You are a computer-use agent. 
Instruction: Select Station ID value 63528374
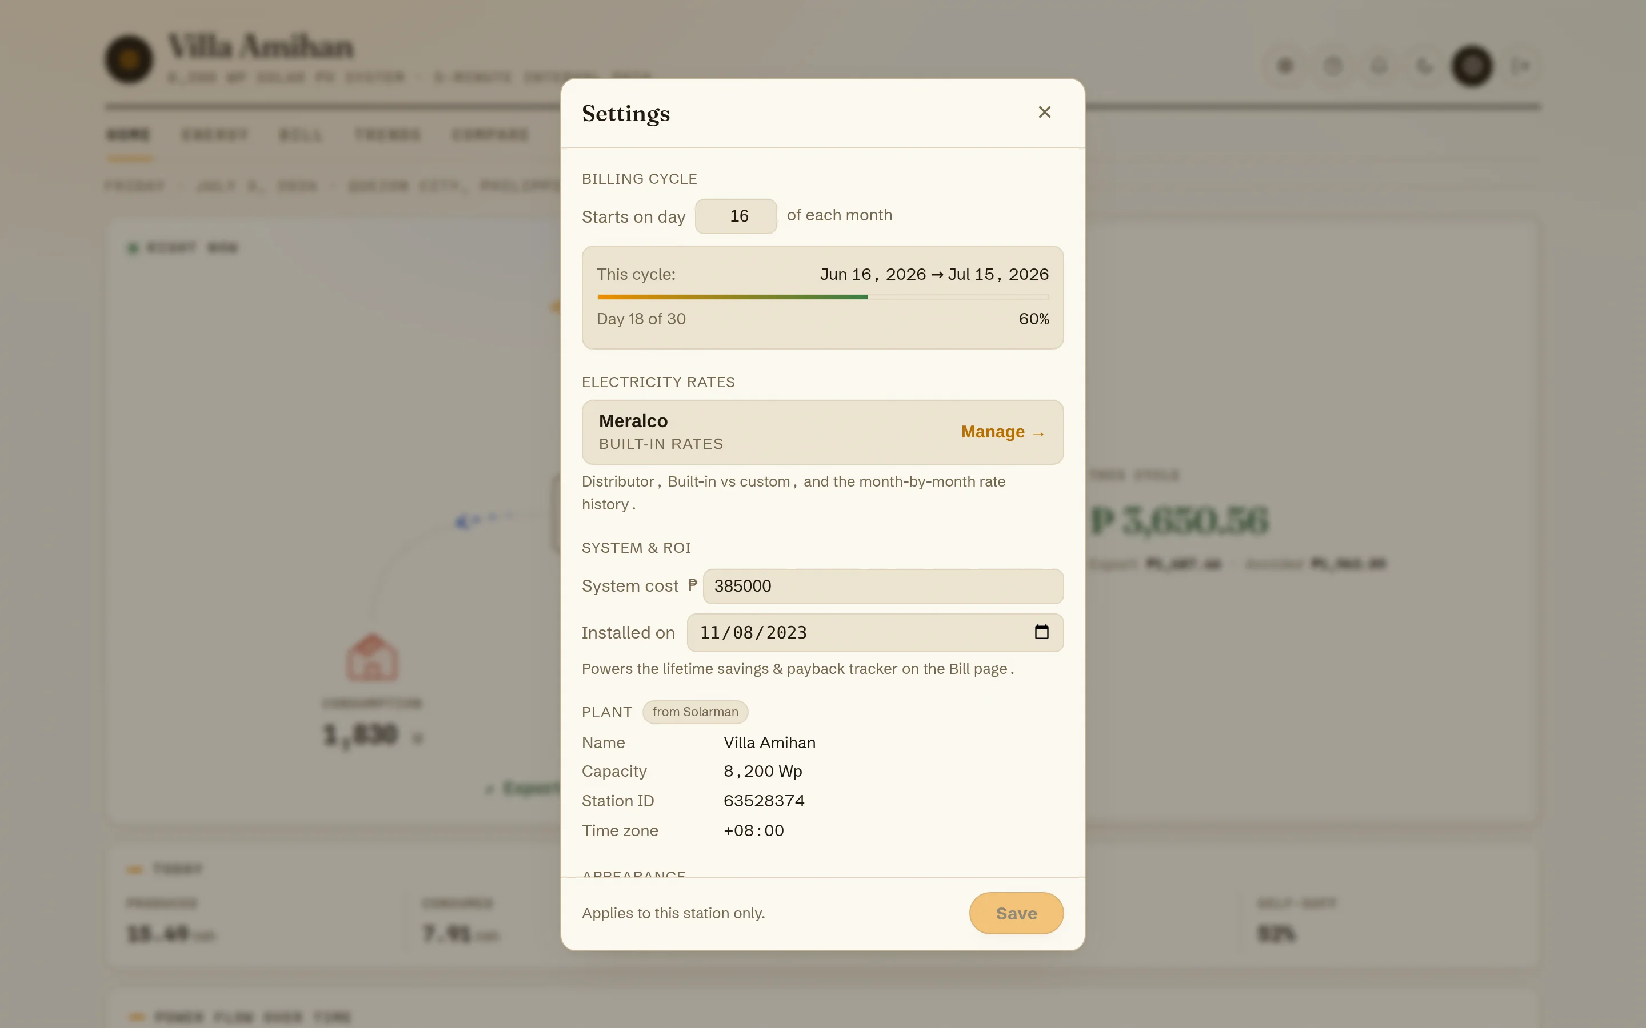pos(764,801)
